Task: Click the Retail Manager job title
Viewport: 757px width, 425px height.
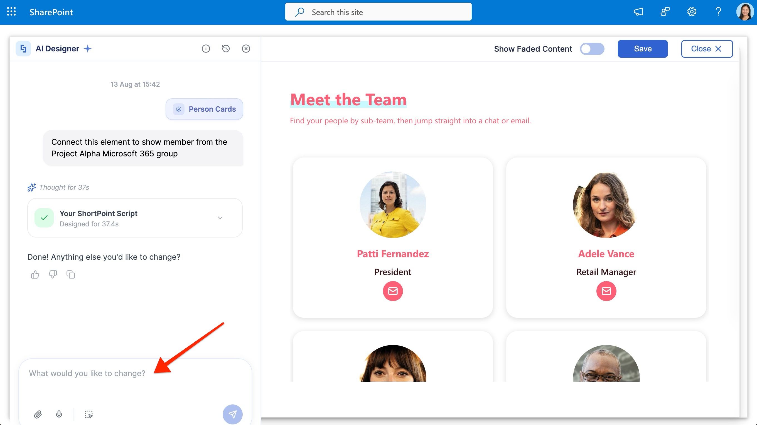Action: point(606,272)
